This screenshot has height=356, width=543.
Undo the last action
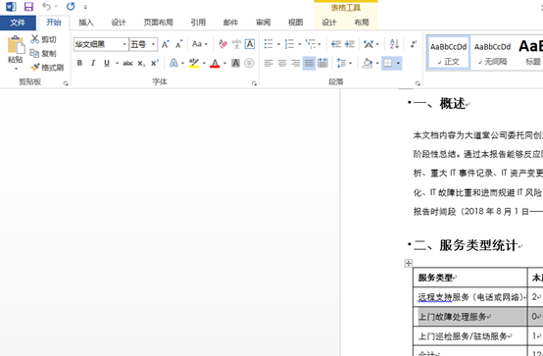click(47, 7)
